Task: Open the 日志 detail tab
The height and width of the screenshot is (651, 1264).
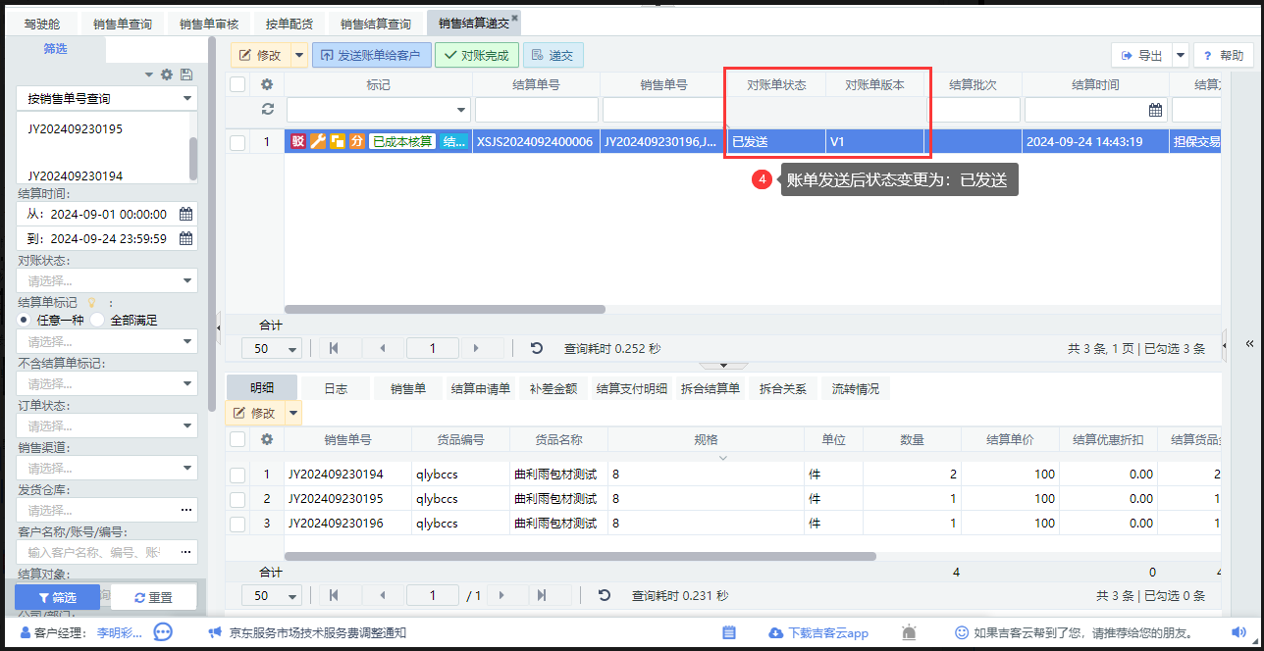Action: (336, 388)
